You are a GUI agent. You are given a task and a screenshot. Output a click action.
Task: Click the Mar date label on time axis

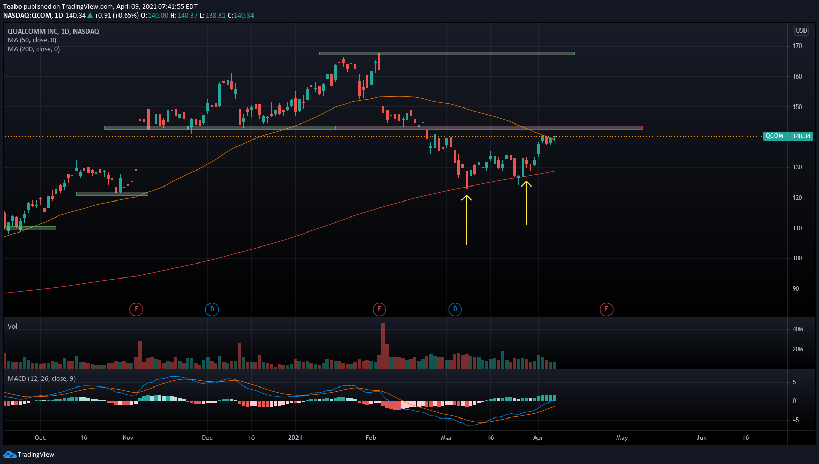click(x=446, y=438)
